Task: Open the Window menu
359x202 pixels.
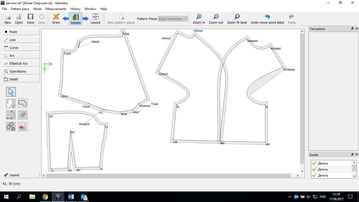Action: (90, 9)
